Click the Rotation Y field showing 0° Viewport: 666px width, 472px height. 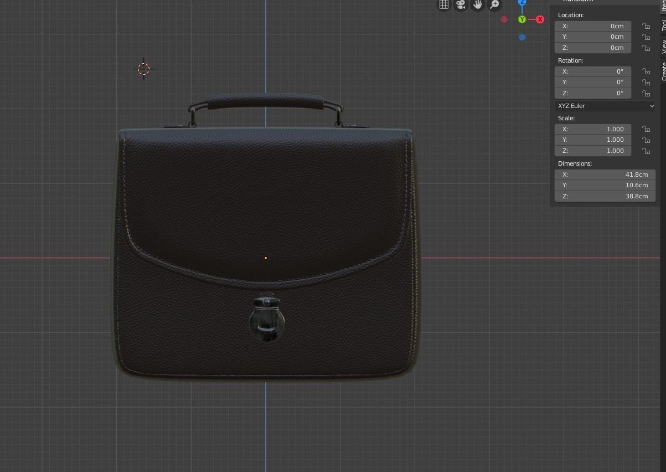tap(593, 82)
